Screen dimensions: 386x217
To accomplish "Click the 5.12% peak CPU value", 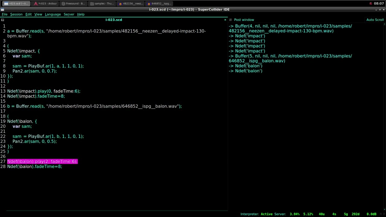I will (308, 214).
